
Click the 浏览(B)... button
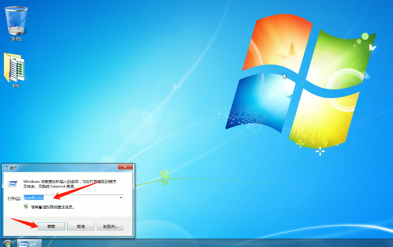110,226
